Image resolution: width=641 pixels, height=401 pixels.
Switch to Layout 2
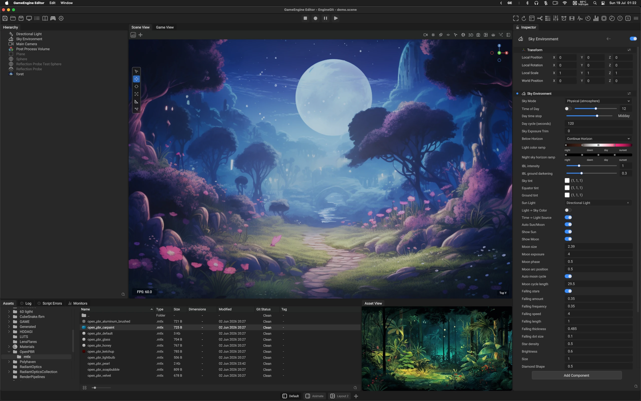[339, 396]
